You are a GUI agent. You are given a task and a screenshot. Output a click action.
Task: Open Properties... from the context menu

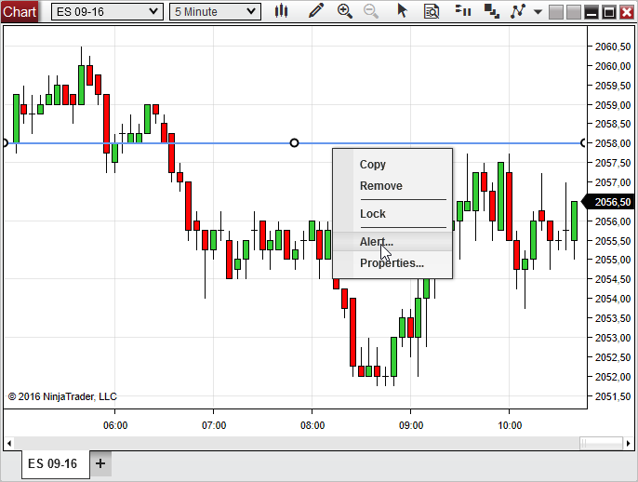tap(392, 263)
